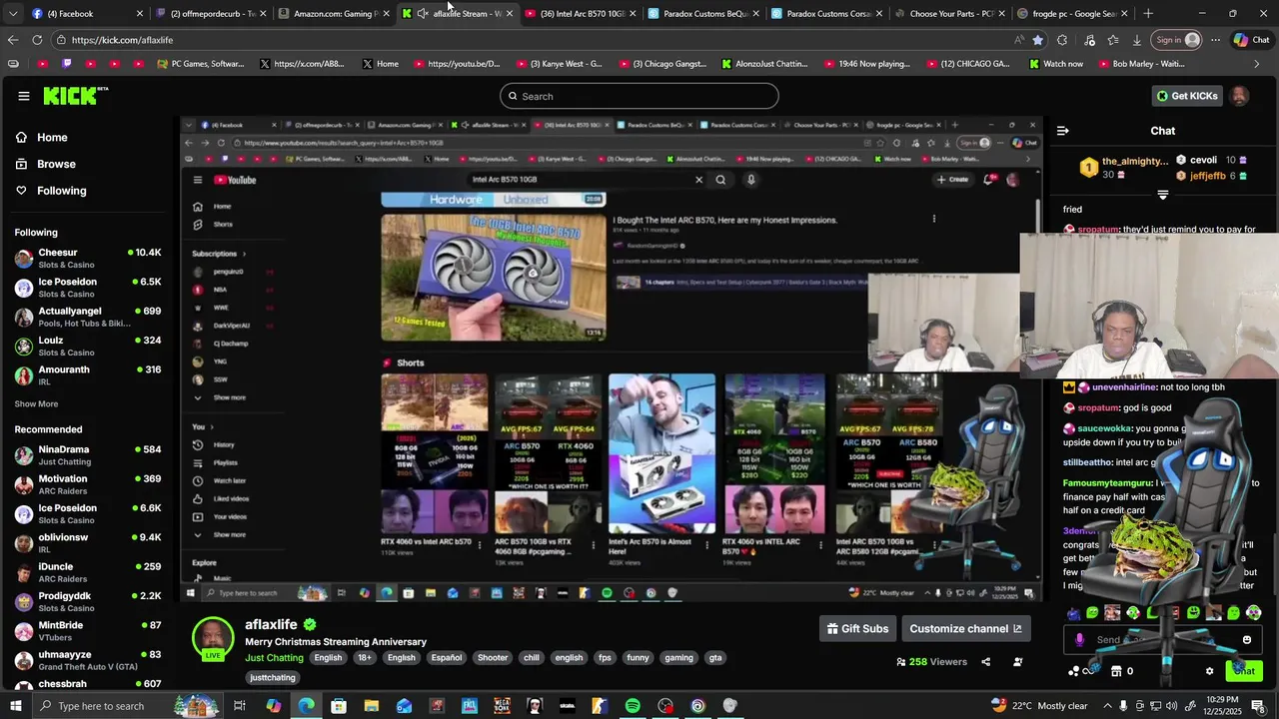Image resolution: width=1279 pixels, height=719 pixels.
Task: Open oblivionsw recommended channel
Action: [x=88, y=543]
